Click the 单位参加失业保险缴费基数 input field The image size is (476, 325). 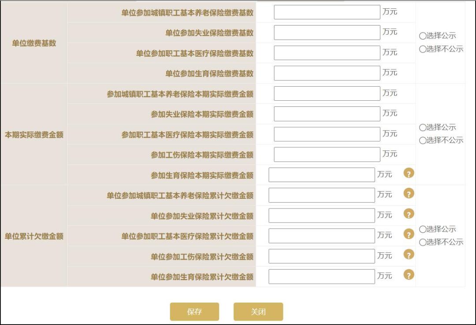tap(327, 32)
